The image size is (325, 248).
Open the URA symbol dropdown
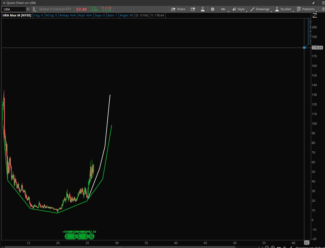pos(28,9)
